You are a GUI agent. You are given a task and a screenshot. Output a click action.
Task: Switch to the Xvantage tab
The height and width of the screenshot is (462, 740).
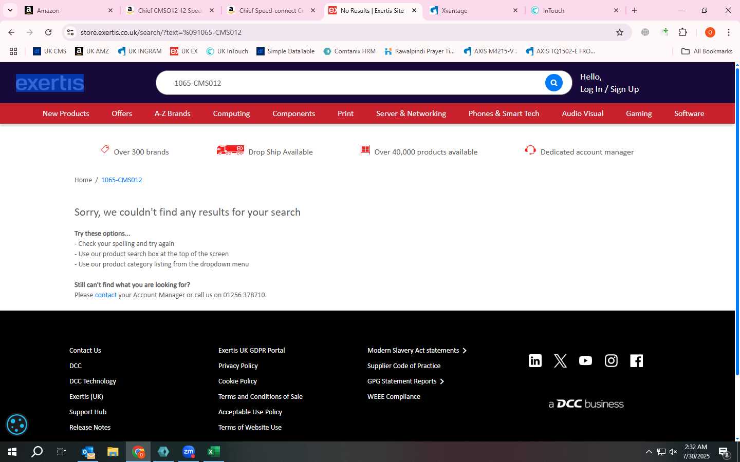474,10
